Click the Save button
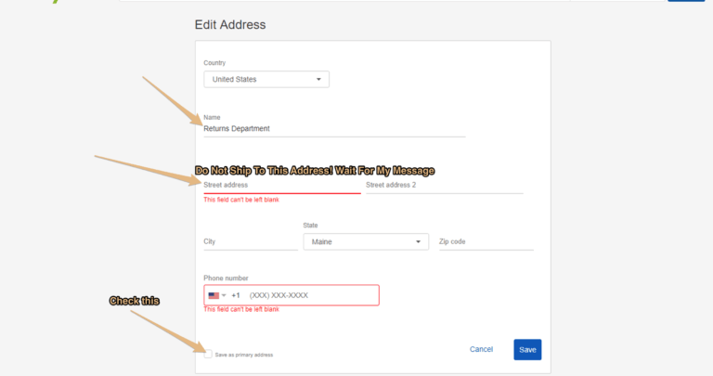 click(527, 350)
